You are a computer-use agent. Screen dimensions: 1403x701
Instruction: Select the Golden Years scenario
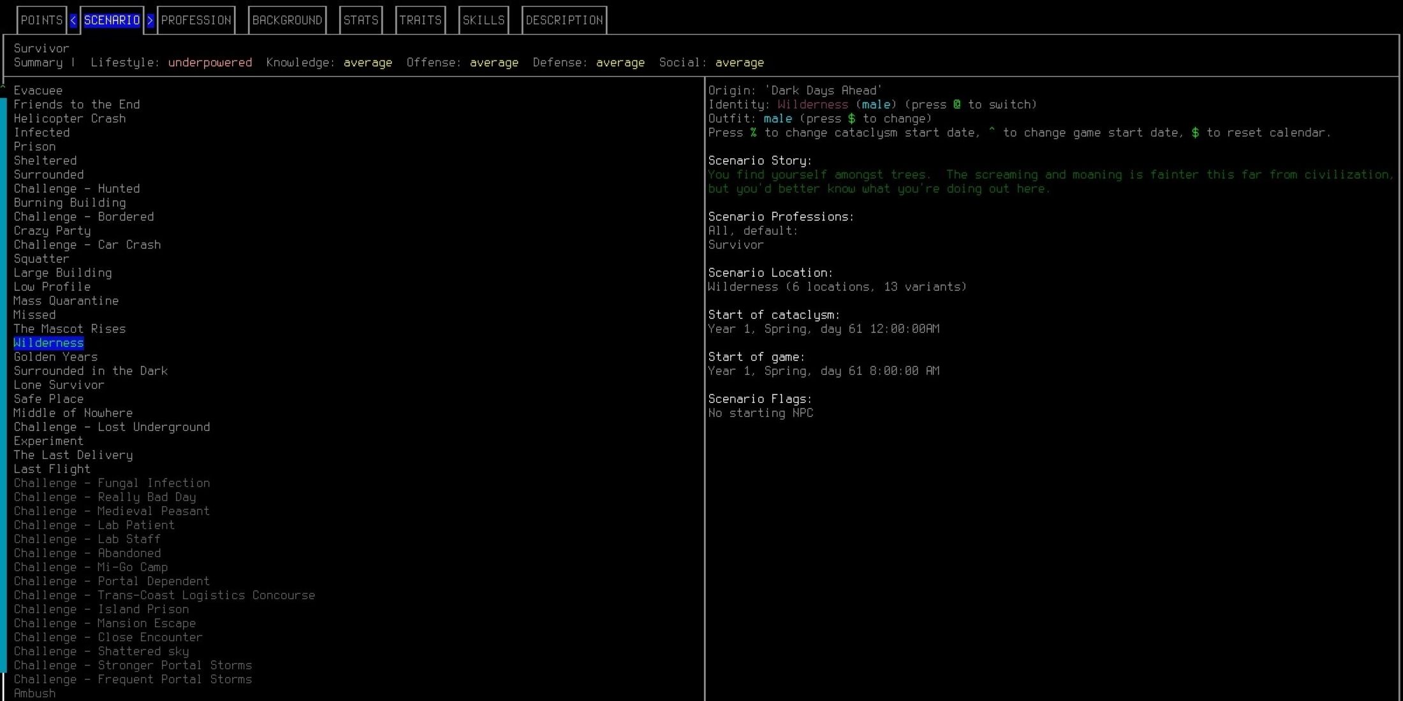pos(55,356)
